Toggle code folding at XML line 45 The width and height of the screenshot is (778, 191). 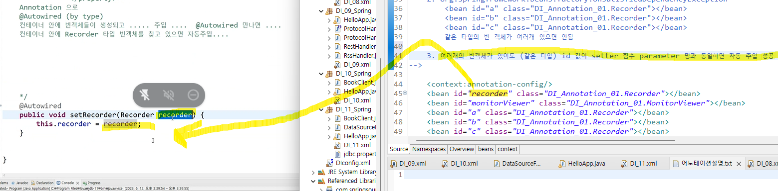tap(405, 93)
